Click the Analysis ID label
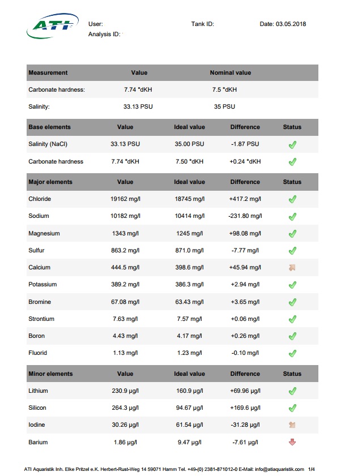The image size is (345, 476). pyautogui.click(x=104, y=35)
